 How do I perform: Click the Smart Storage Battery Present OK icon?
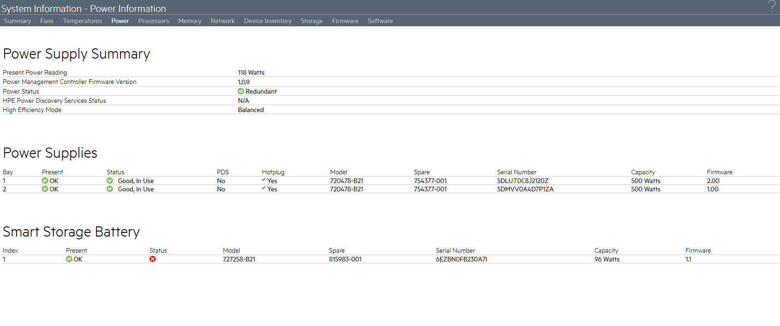(x=69, y=259)
